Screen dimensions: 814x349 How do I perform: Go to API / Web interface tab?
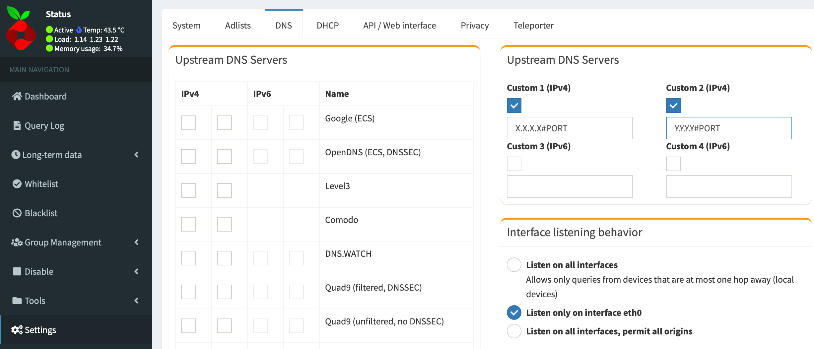tap(399, 26)
